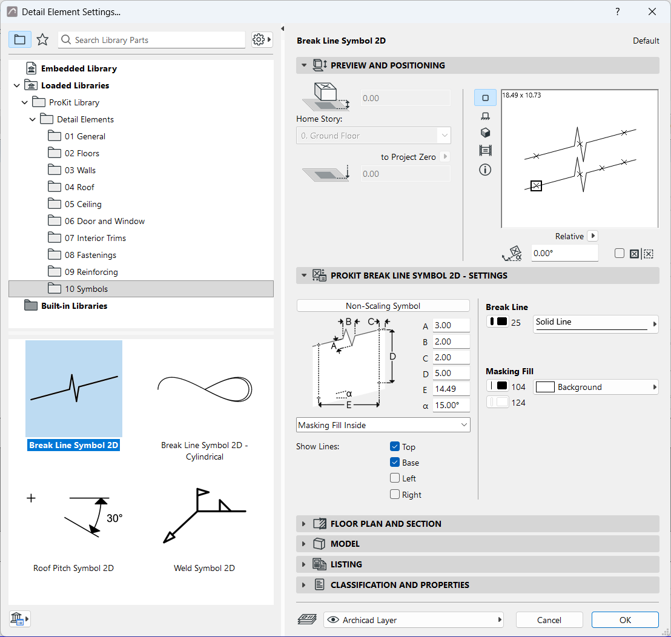Click the rotation angle icon
This screenshot has width=671, height=637.
(x=512, y=254)
